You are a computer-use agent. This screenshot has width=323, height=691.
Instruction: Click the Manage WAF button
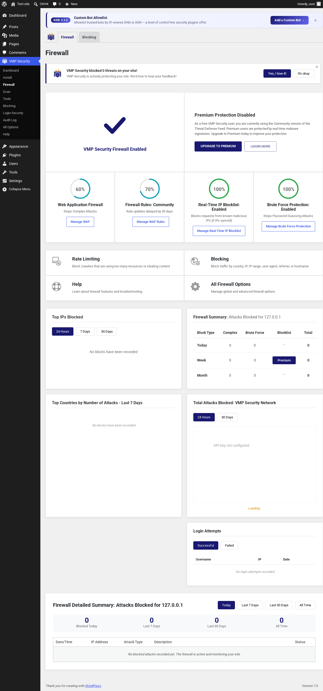80,222
